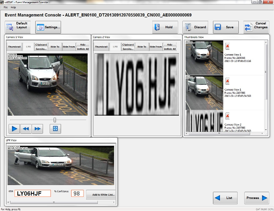
Task: Click the VRM plate text field
Action: click(x=32, y=193)
